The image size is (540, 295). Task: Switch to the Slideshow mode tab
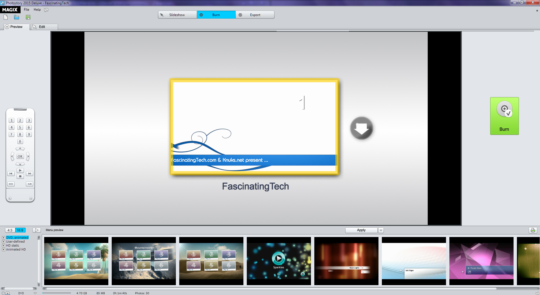[x=177, y=15]
